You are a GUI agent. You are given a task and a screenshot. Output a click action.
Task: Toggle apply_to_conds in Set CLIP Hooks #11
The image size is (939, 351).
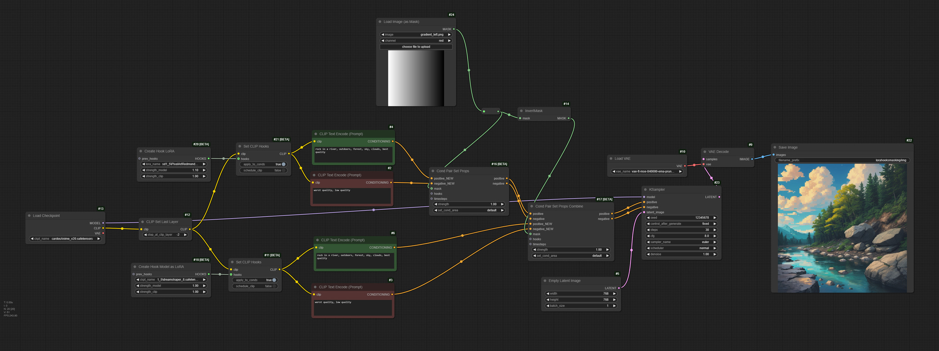pyautogui.click(x=255, y=280)
